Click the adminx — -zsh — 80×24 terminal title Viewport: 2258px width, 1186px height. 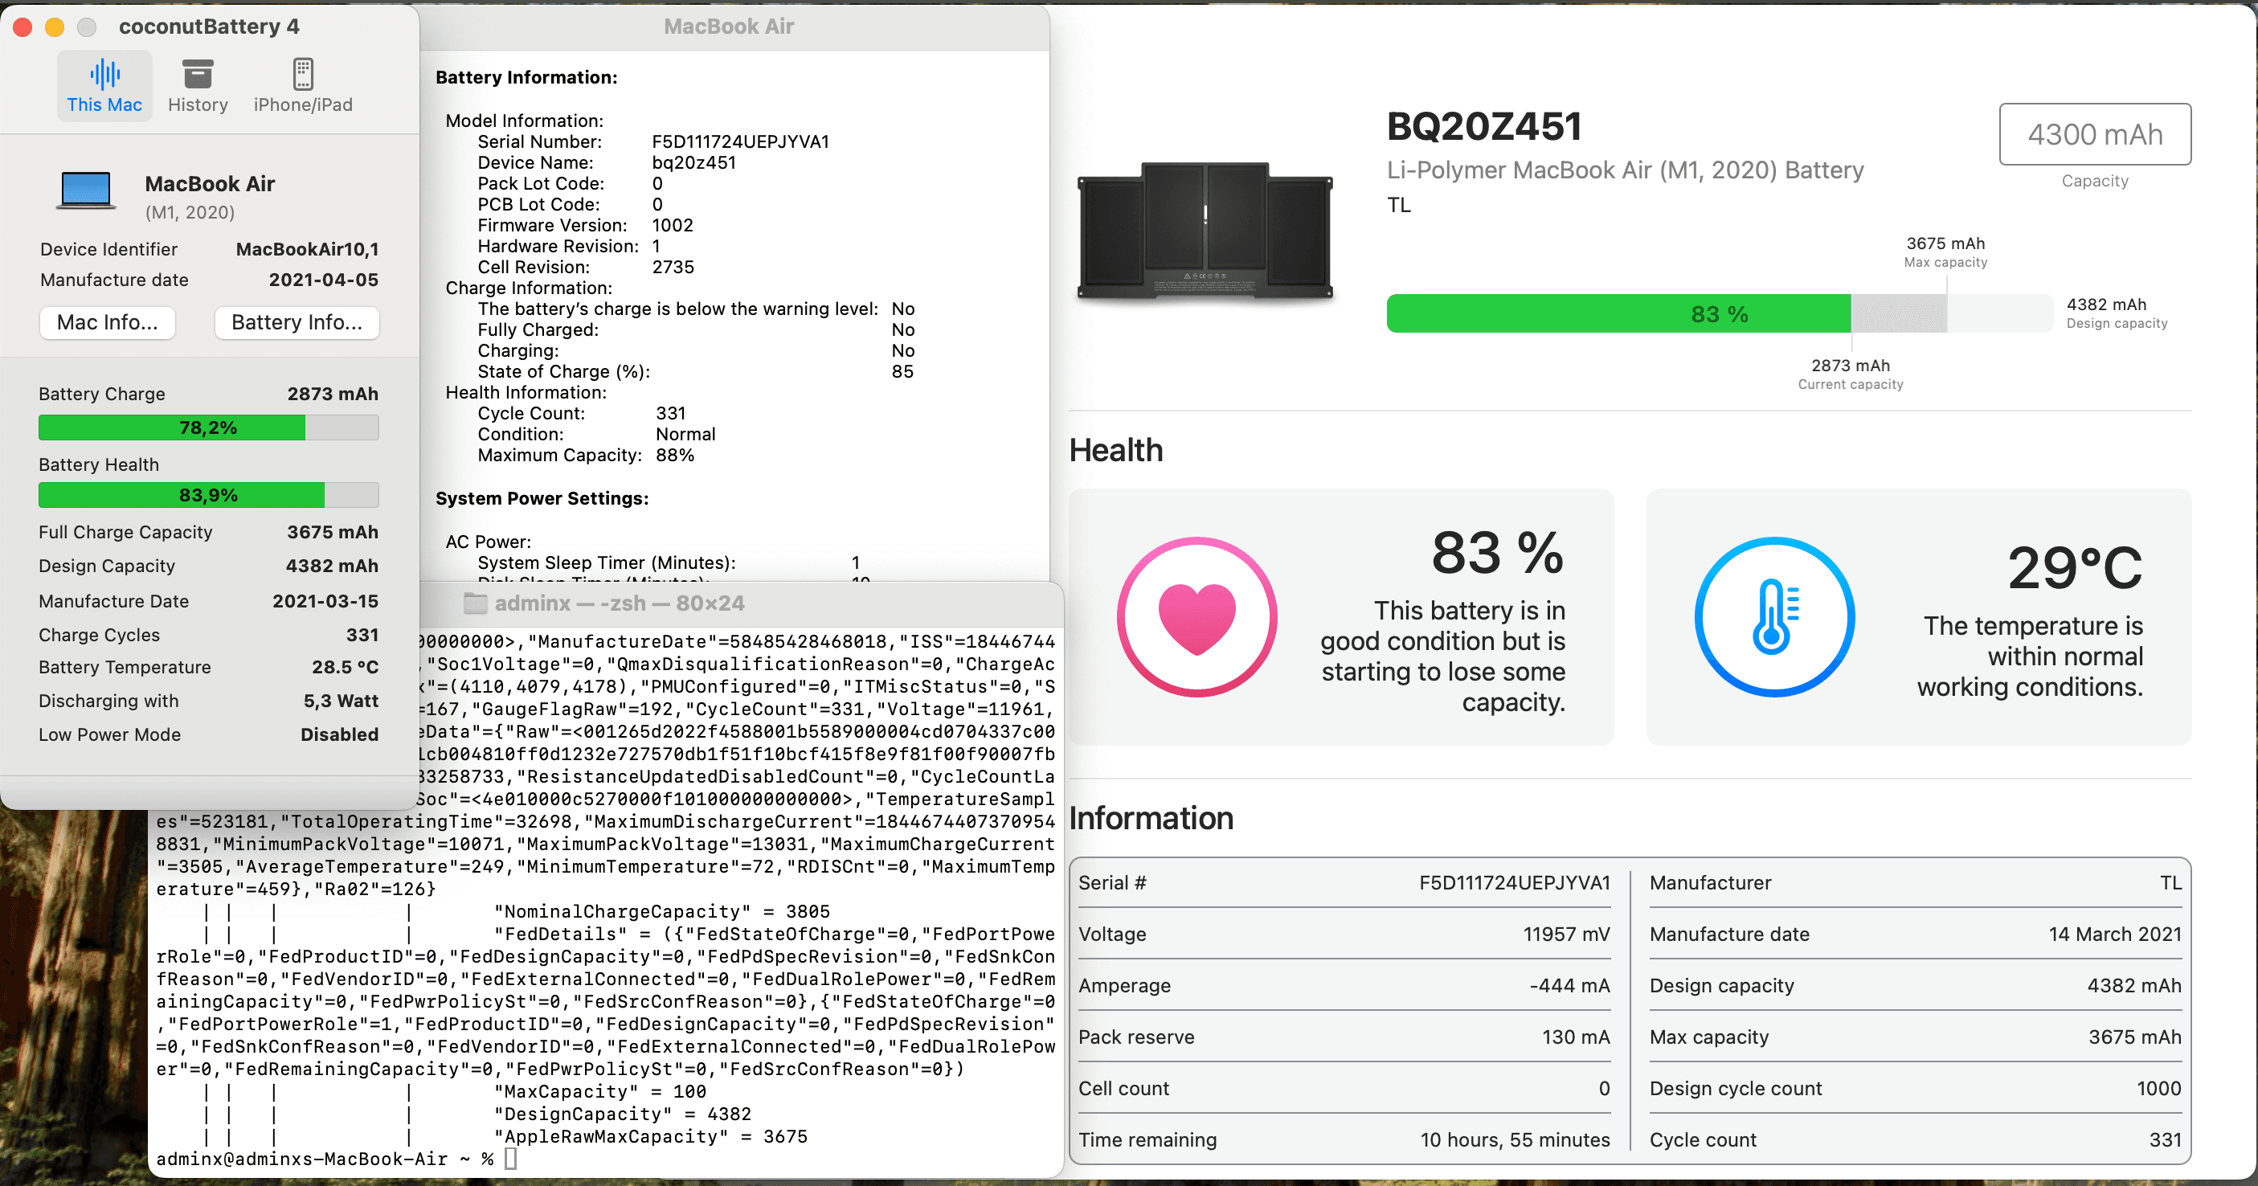point(619,603)
